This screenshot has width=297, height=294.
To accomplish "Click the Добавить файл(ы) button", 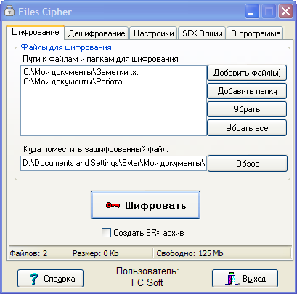I will coord(247,73).
